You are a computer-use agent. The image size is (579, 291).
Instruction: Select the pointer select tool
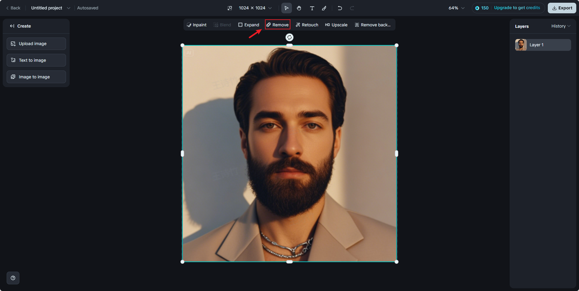pyautogui.click(x=286, y=8)
